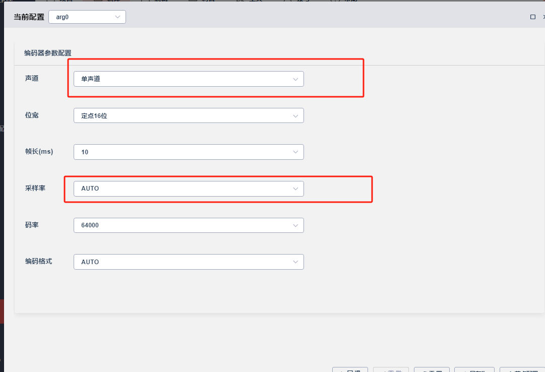The width and height of the screenshot is (545, 372).
Task: Click the chevron in the 采样率 field
Action: pyautogui.click(x=295, y=189)
